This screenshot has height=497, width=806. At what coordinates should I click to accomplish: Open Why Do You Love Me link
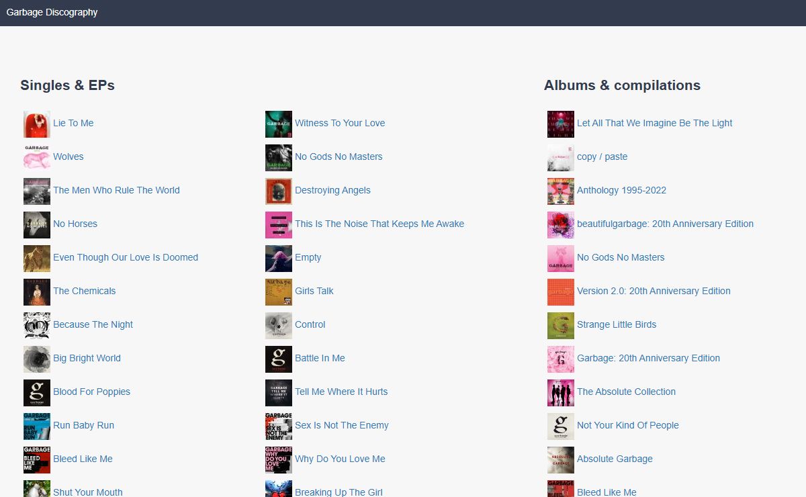(340, 459)
